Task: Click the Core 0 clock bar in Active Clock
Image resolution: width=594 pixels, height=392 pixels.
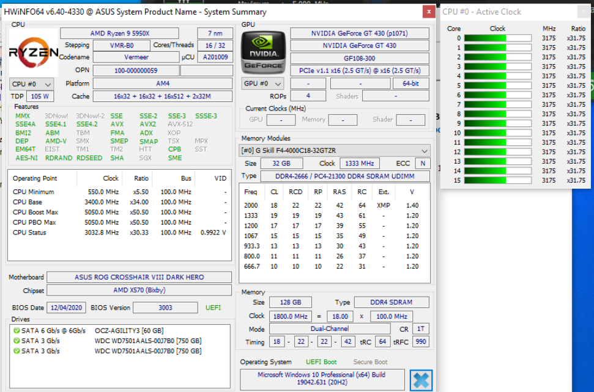Action: click(x=498, y=38)
